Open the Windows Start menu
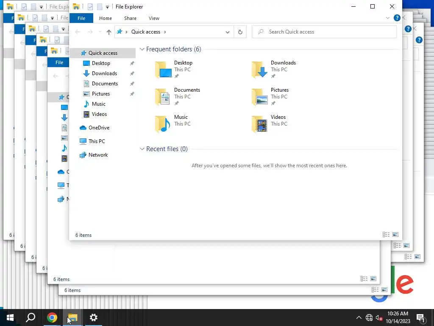 [x=10, y=318]
